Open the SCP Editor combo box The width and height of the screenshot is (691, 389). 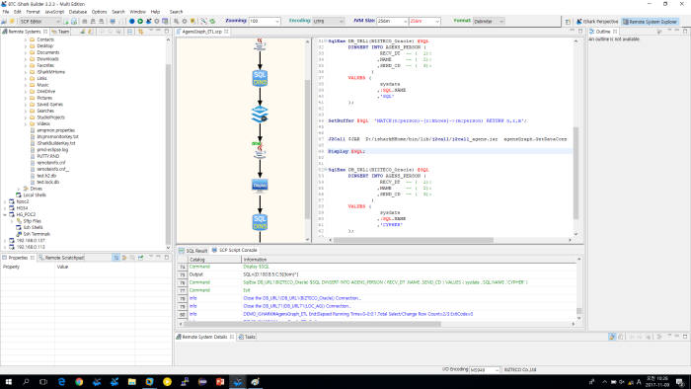(x=39, y=21)
